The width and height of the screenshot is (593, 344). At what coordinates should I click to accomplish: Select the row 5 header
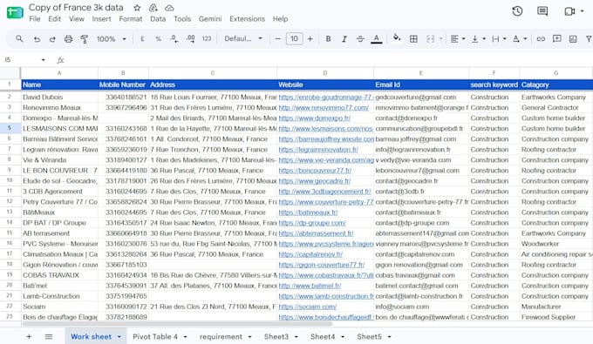(10, 128)
